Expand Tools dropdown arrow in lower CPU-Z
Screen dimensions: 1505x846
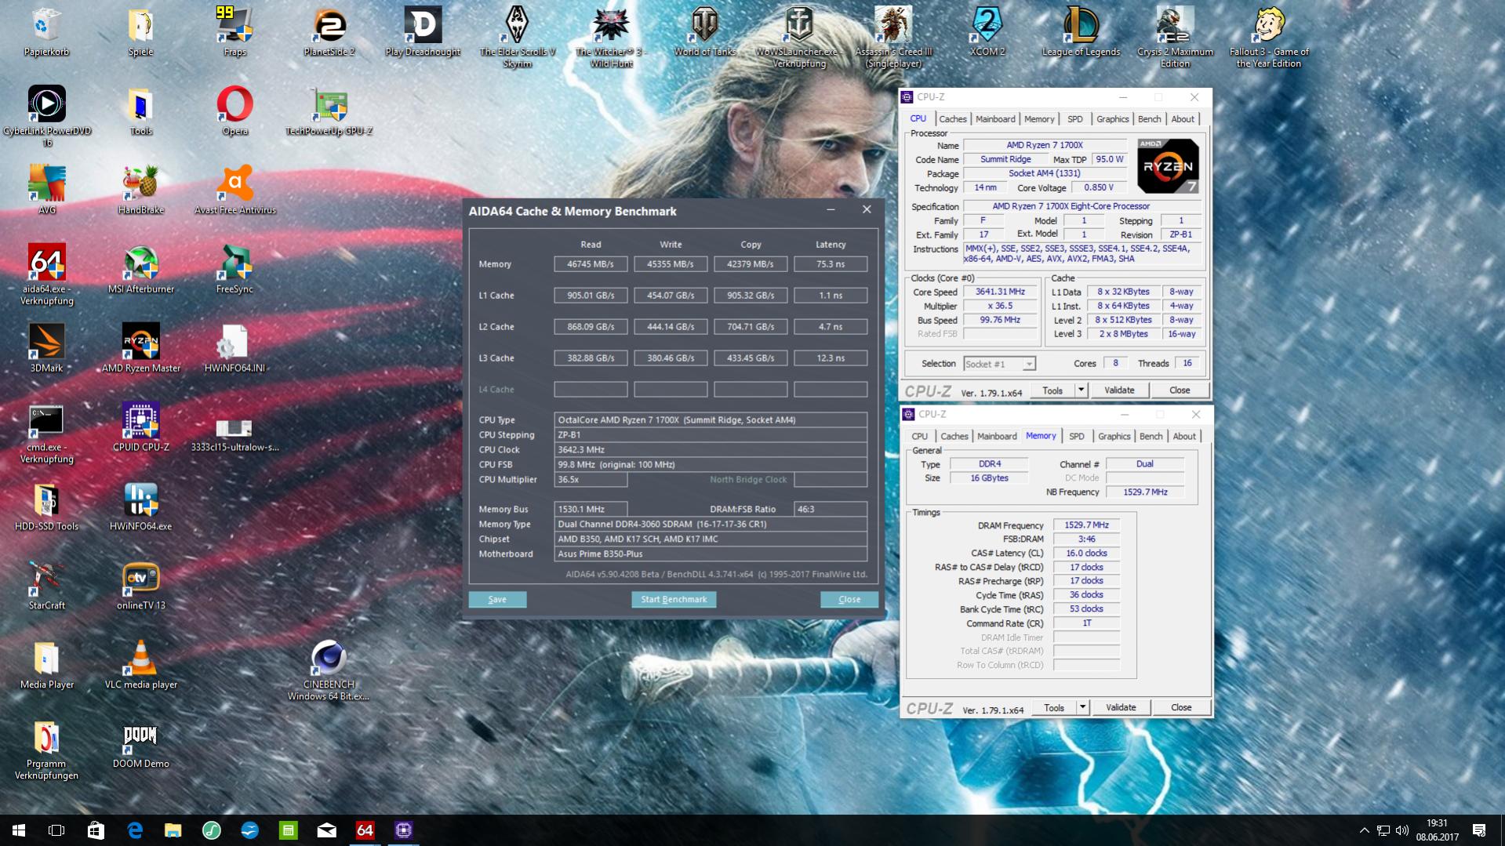click(x=1082, y=707)
